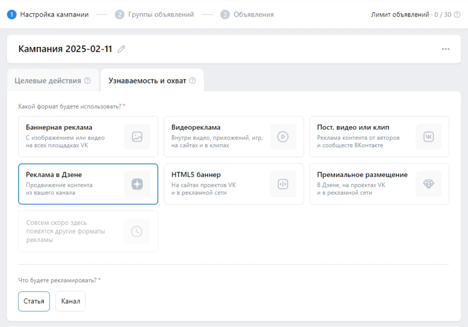Screen dimensions: 468x327
Task: Click step number 2 circle icon
Action: pyautogui.click(x=120, y=15)
